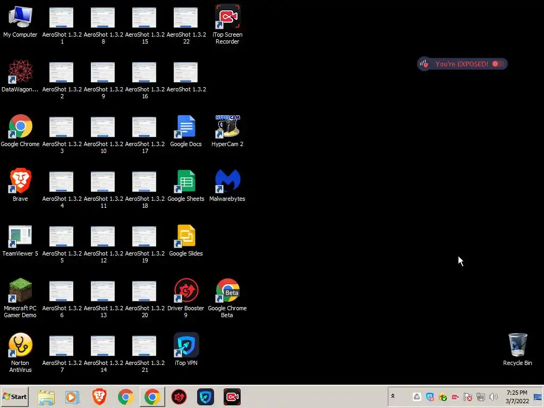This screenshot has height=408, width=544.
Task: Open the first Chrome taskbar icon
Action: tap(125, 397)
